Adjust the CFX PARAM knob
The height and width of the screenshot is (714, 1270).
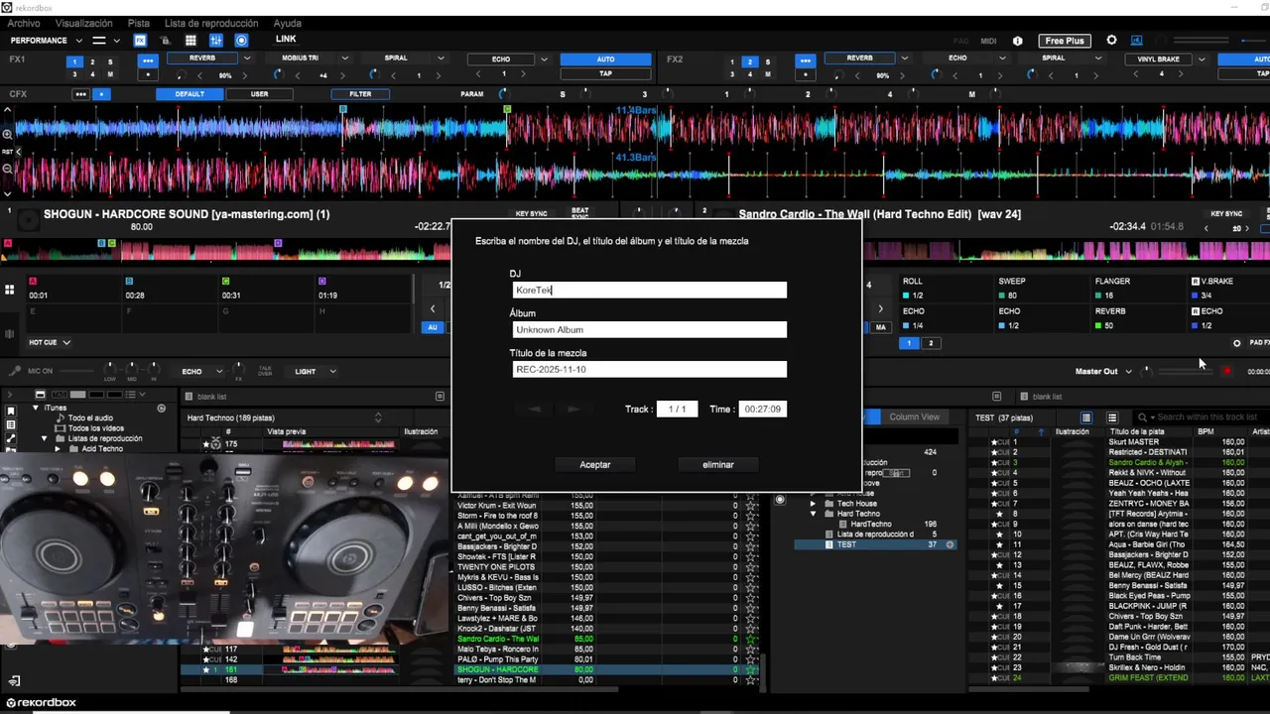tap(505, 94)
